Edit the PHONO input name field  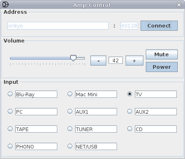[36, 146]
